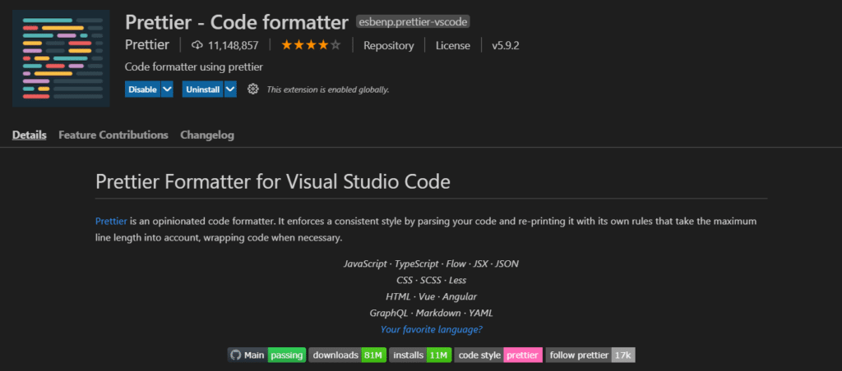This screenshot has width=842, height=371.
Task: Disable the Prettier extension
Action: (x=142, y=89)
